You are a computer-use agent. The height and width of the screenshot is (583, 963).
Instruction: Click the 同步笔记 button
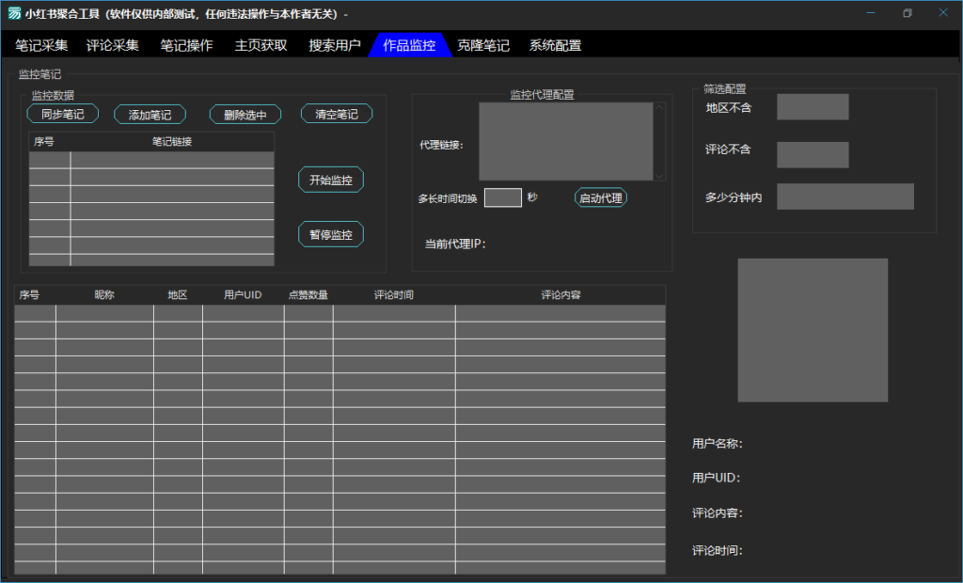coord(63,114)
